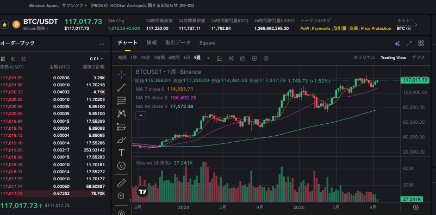Click highlighted ask row 117,017.73
Screen dimensions: 436x215
coord(53,193)
